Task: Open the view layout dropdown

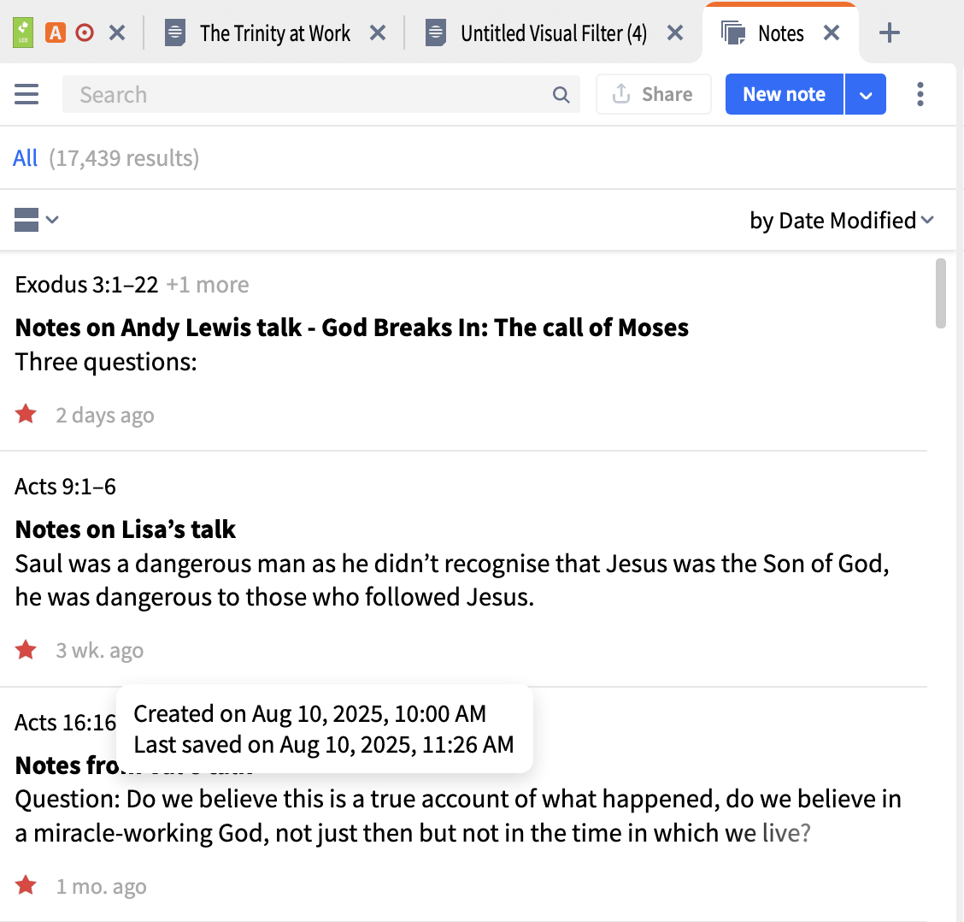Action: 36,220
